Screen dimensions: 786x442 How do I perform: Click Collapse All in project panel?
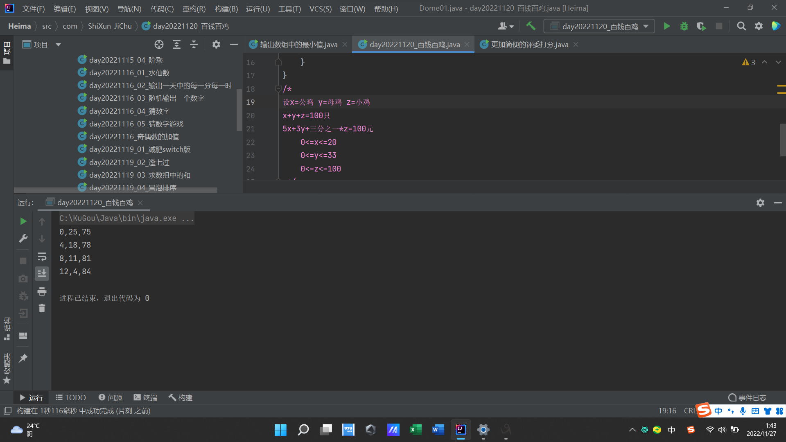point(194,45)
